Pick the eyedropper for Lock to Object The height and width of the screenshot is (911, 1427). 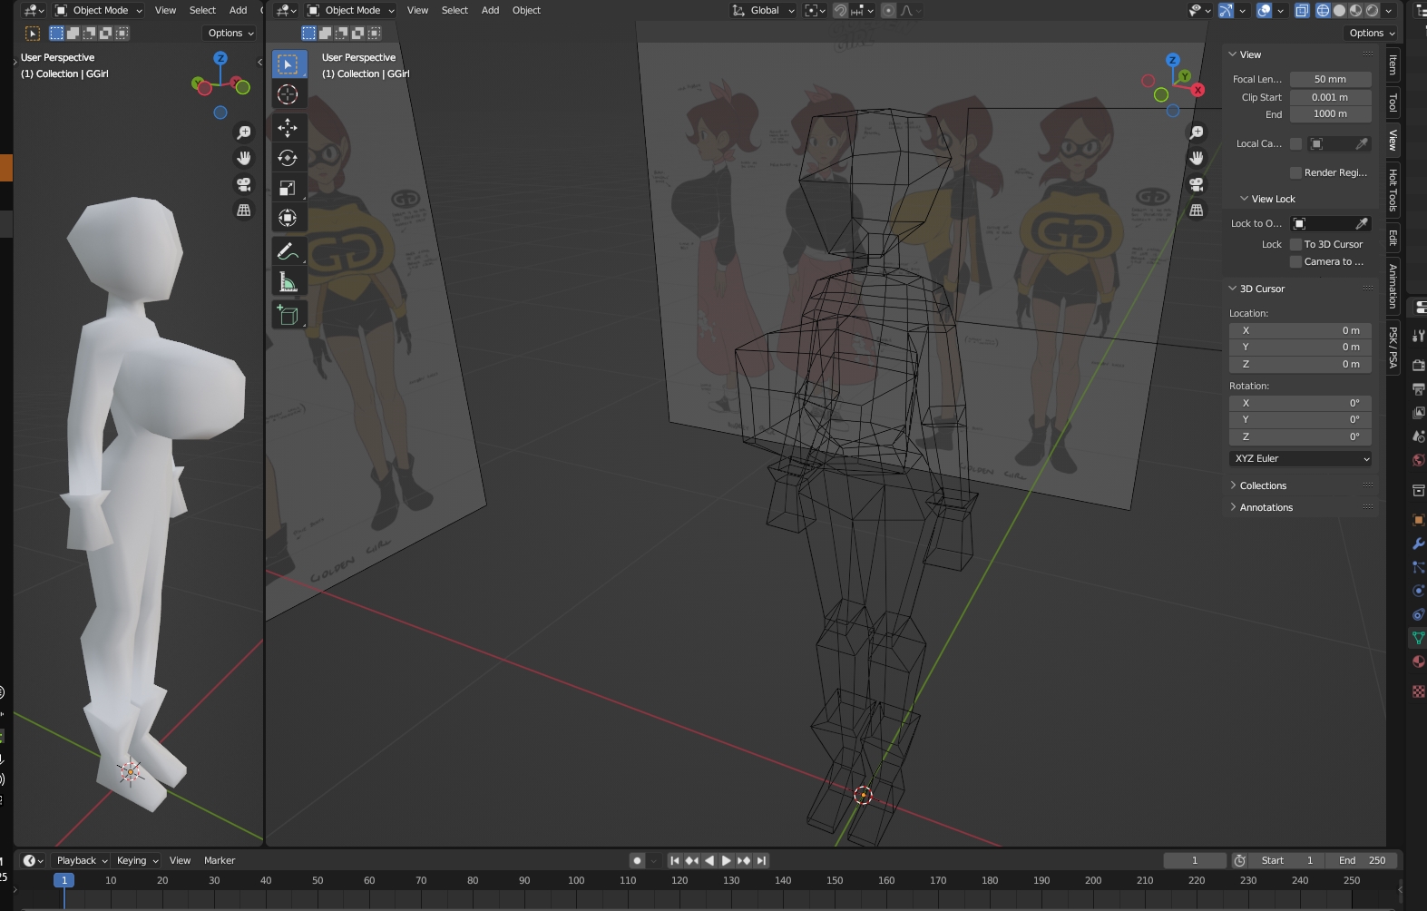point(1362,223)
